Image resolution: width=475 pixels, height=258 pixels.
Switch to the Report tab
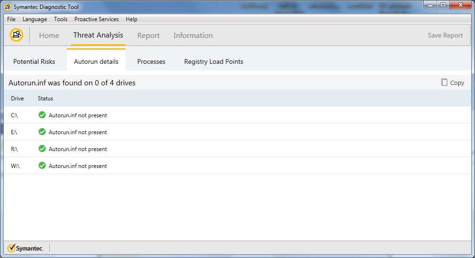click(148, 36)
